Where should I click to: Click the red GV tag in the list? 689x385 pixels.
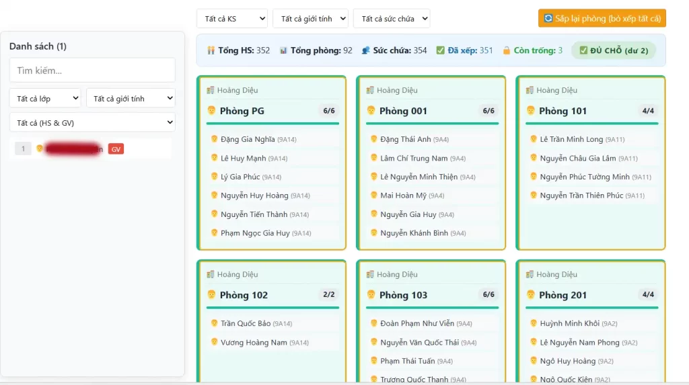click(116, 149)
